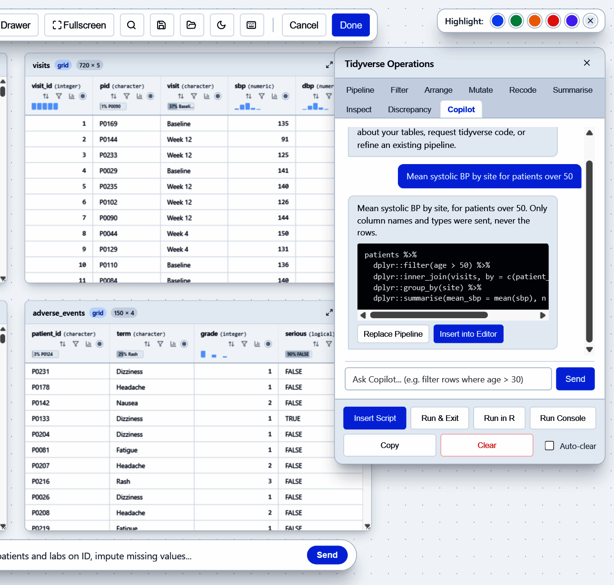Image resolution: width=614 pixels, height=585 pixels.
Task: Switch to the Pipeline tab
Action: point(360,90)
